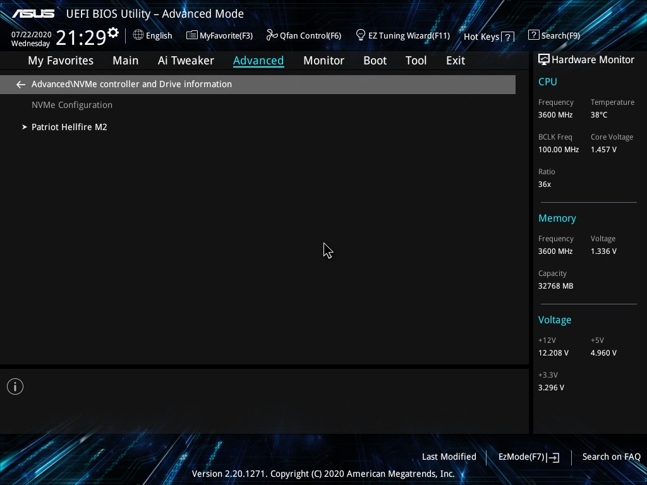Expand the Patriot Hellfire M2 entry

(x=69, y=127)
